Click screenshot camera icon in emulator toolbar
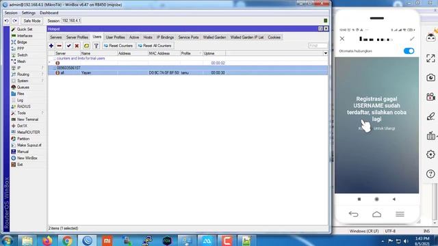The width and height of the screenshot is (438, 246). point(430,77)
